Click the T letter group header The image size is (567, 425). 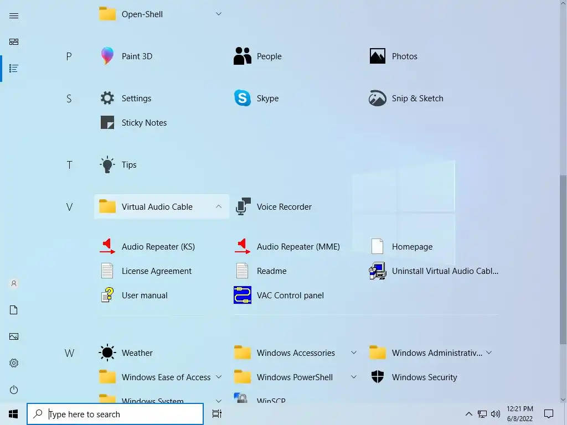[x=69, y=165]
